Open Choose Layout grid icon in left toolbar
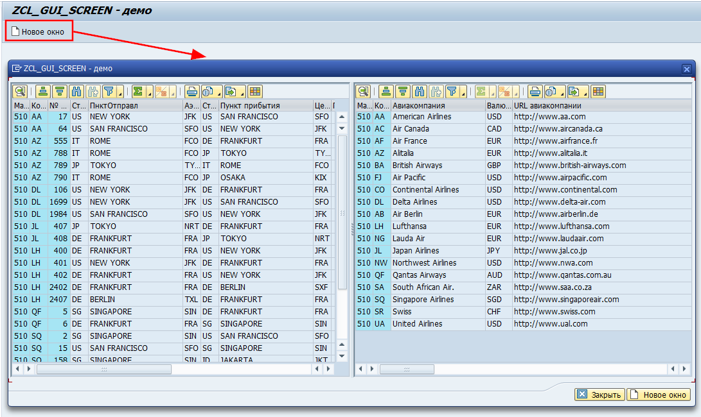 (255, 92)
